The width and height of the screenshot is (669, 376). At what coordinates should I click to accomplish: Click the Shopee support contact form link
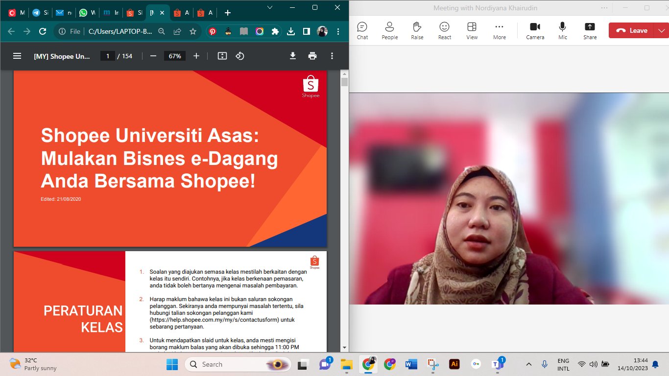pyautogui.click(x=215, y=320)
